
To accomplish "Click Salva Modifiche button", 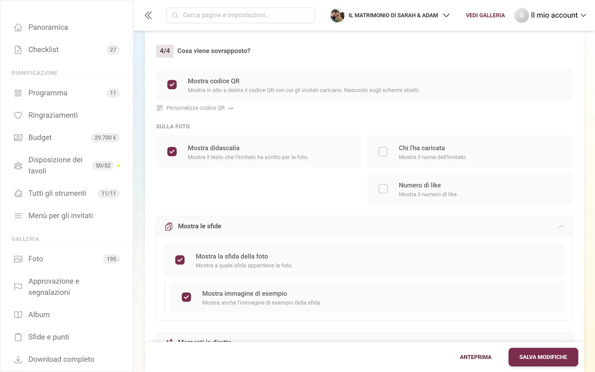I will (x=543, y=357).
